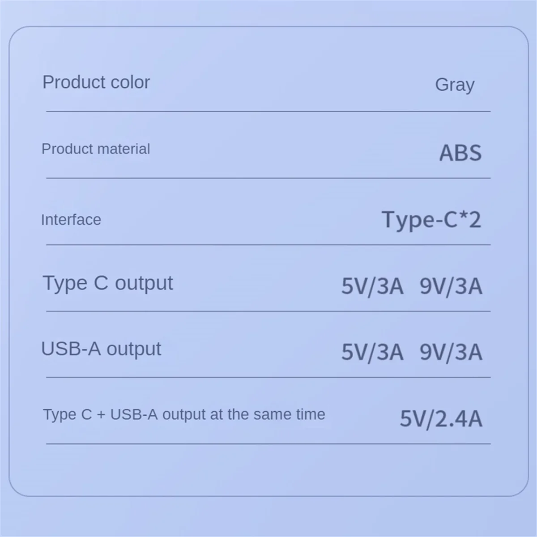Click the divider line under Type C output
The width and height of the screenshot is (537, 537).
tap(268, 311)
